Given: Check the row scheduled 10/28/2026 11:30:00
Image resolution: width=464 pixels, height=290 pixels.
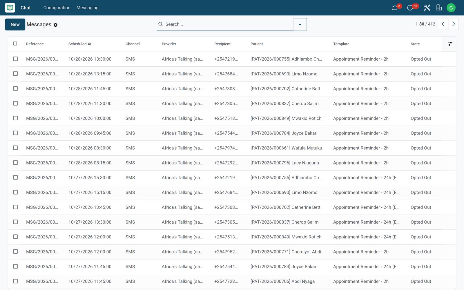Looking at the screenshot, I should coord(15,103).
